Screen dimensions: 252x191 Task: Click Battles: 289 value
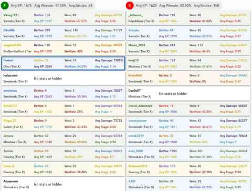42,30
